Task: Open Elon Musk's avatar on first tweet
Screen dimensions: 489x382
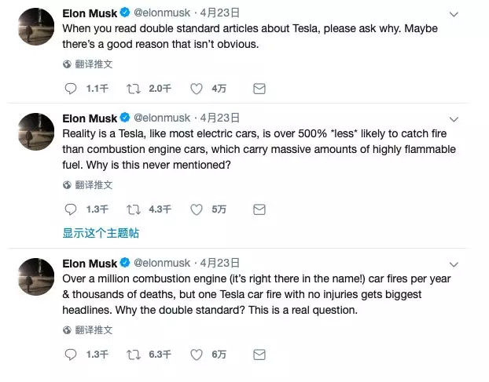Action: click(x=36, y=27)
